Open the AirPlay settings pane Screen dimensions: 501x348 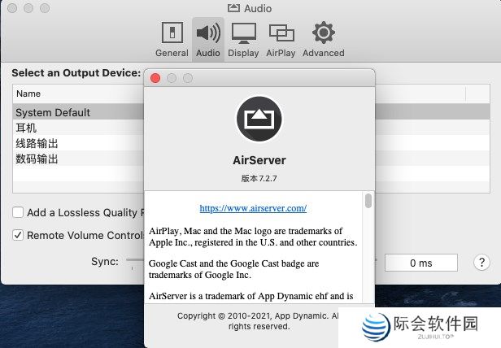[x=281, y=38]
